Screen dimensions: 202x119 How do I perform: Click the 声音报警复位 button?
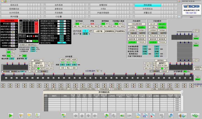pyautogui.click(x=120, y=31)
